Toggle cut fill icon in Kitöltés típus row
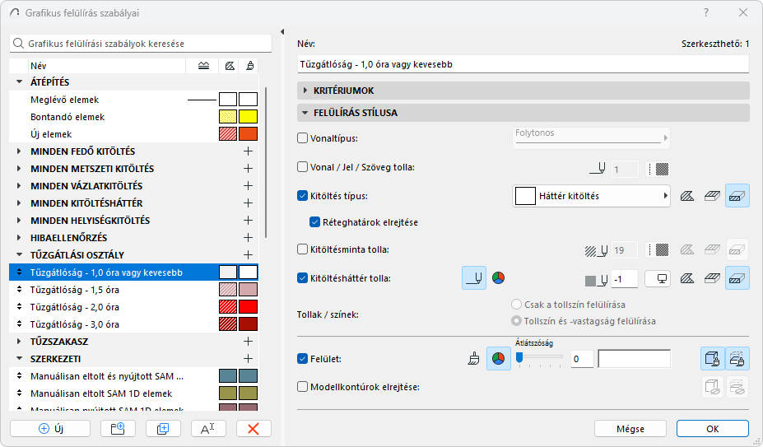The image size is (763, 447). [737, 196]
